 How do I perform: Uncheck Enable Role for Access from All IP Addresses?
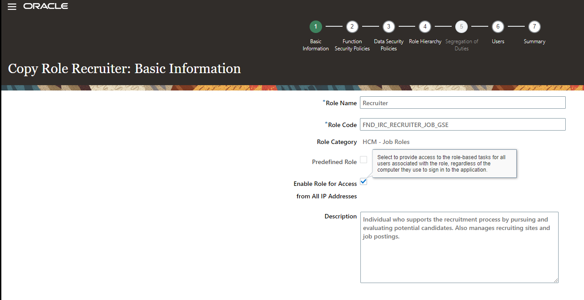pos(363,181)
